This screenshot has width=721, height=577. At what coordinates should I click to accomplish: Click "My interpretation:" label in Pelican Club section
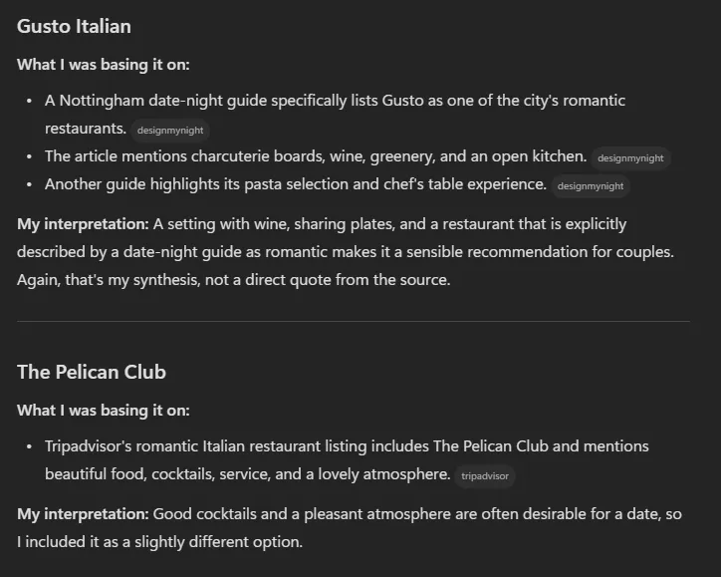pyautogui.click(x=84, y=514)
